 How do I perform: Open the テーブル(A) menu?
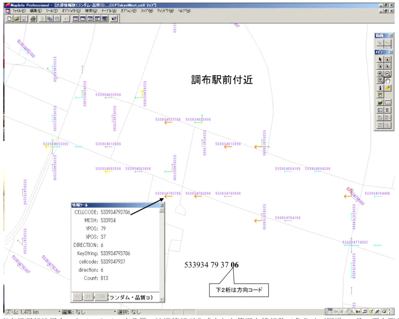pos(109,11)
